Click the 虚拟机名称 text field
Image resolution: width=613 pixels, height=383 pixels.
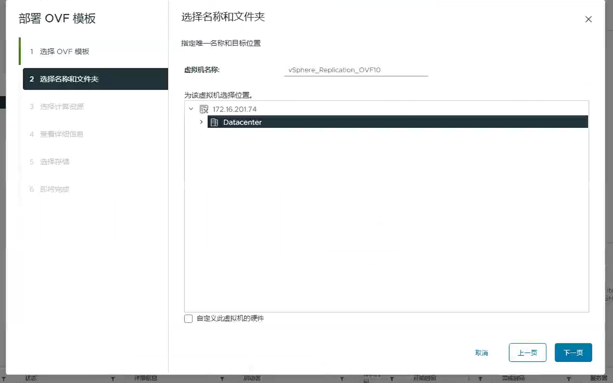(356, 70)
